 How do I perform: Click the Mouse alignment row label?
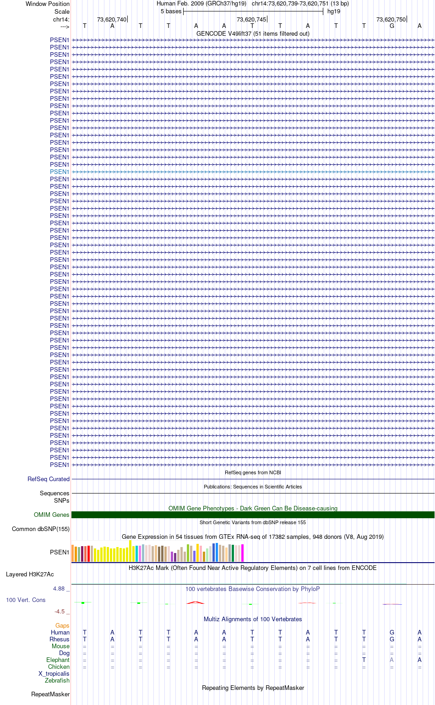point(61,646)
